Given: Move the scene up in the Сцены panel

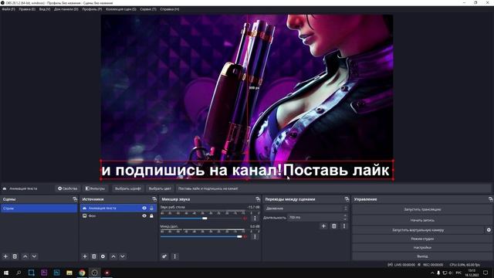Looking at the screenshot, I should (25, 256).
